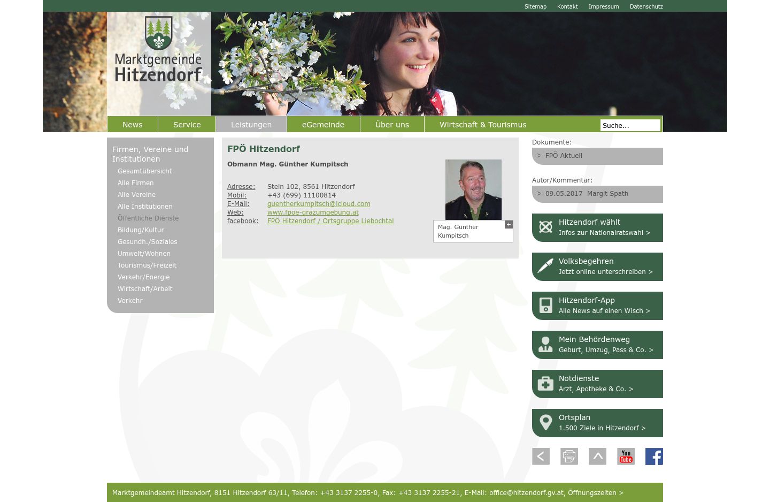
Task: Open the YouTube icon link
Action: [626, 457]
